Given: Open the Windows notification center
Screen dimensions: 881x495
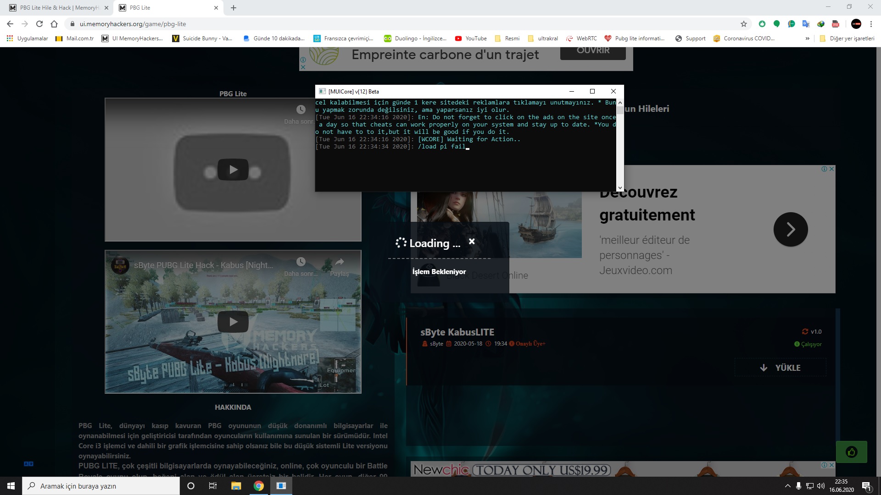Looking at the screenshot, I should point(866,486).
